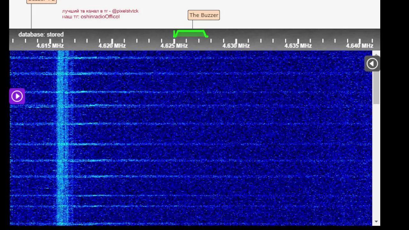The height and width of the screenshot is (230, 409).
Task: Click the 'database: stored' label
Action: [x=41, y=34]
